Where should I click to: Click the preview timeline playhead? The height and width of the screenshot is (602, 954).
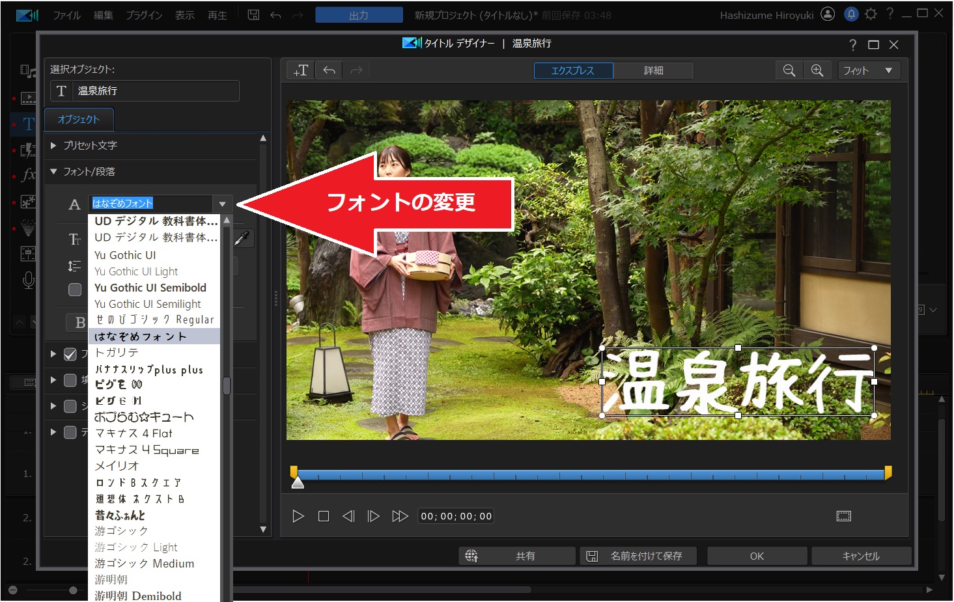tap(298, 482)
